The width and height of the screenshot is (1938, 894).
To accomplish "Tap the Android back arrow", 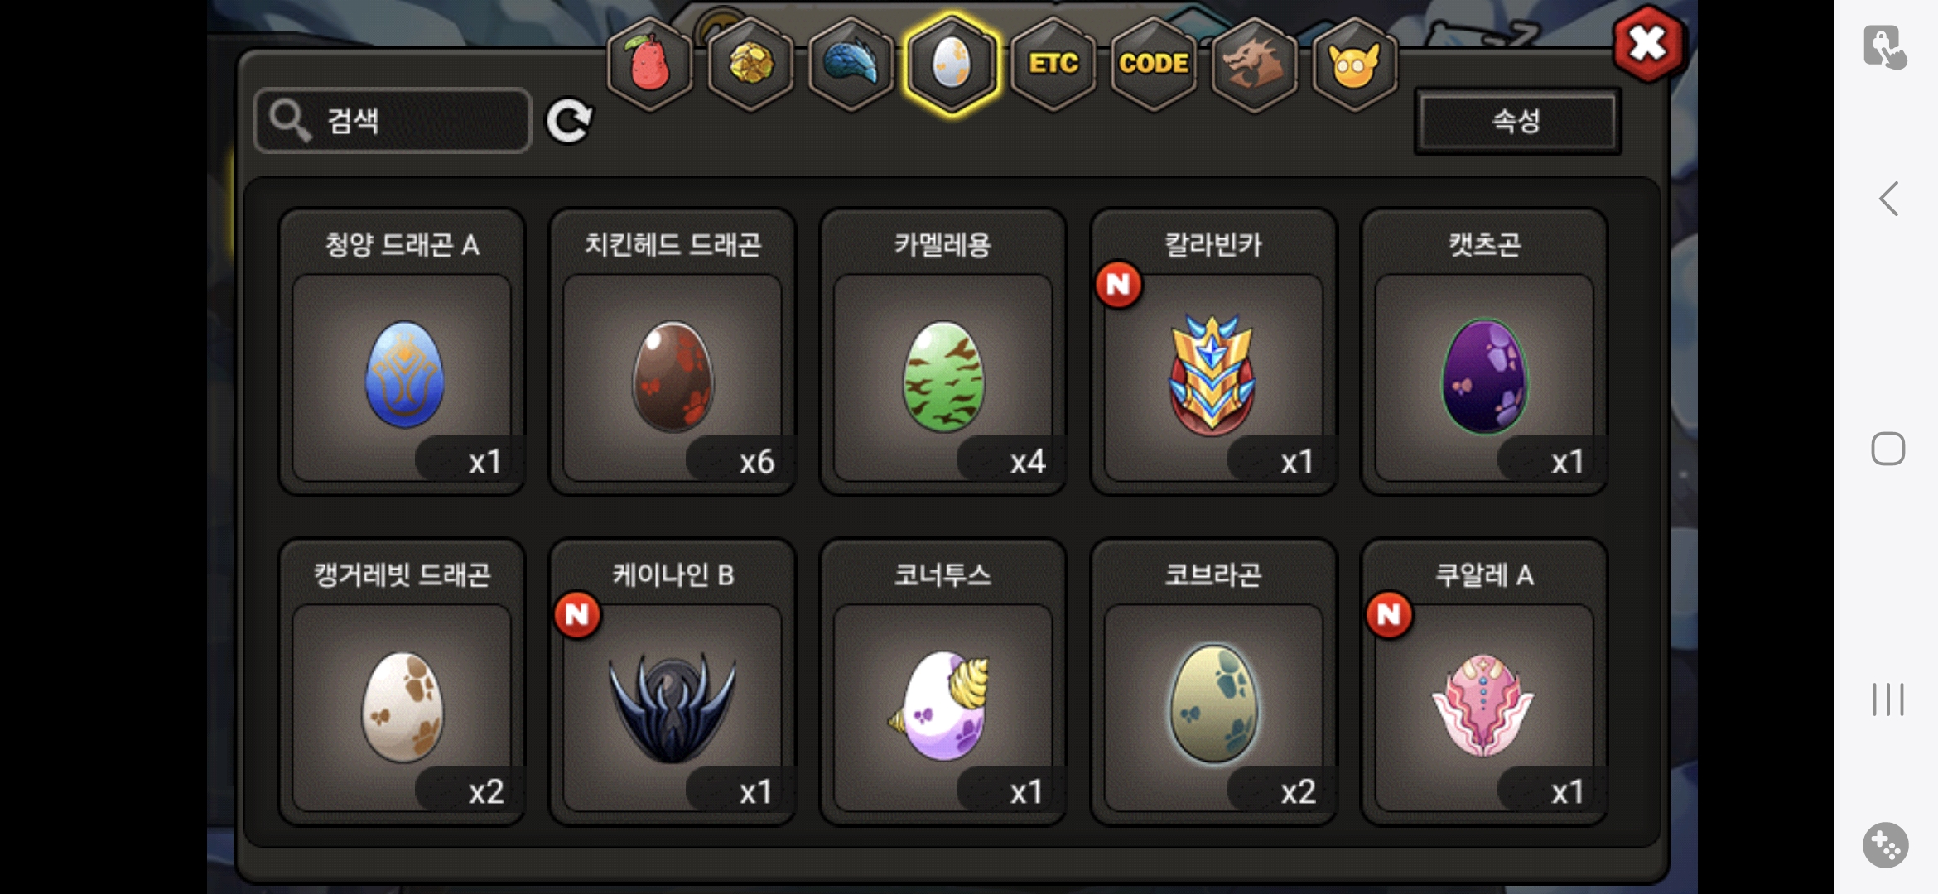I will click(1888, 199).
